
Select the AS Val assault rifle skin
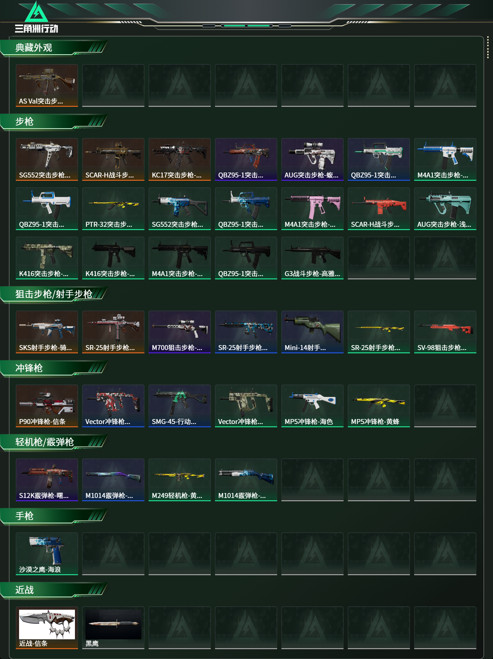point(47,85)
